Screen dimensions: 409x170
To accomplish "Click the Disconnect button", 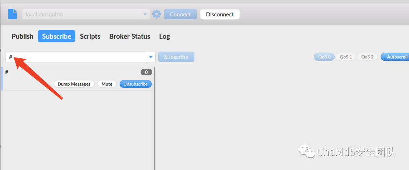I will tap(220, 14).
